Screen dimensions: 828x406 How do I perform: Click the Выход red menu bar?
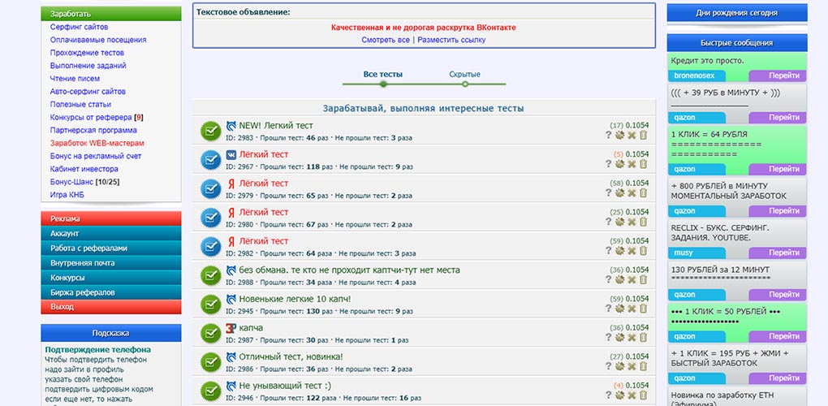pos(111,307)
